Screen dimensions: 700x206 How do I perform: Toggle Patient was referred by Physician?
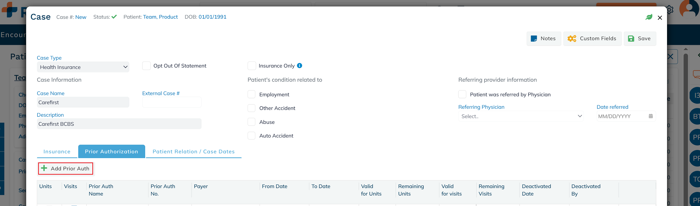(462, 94)
